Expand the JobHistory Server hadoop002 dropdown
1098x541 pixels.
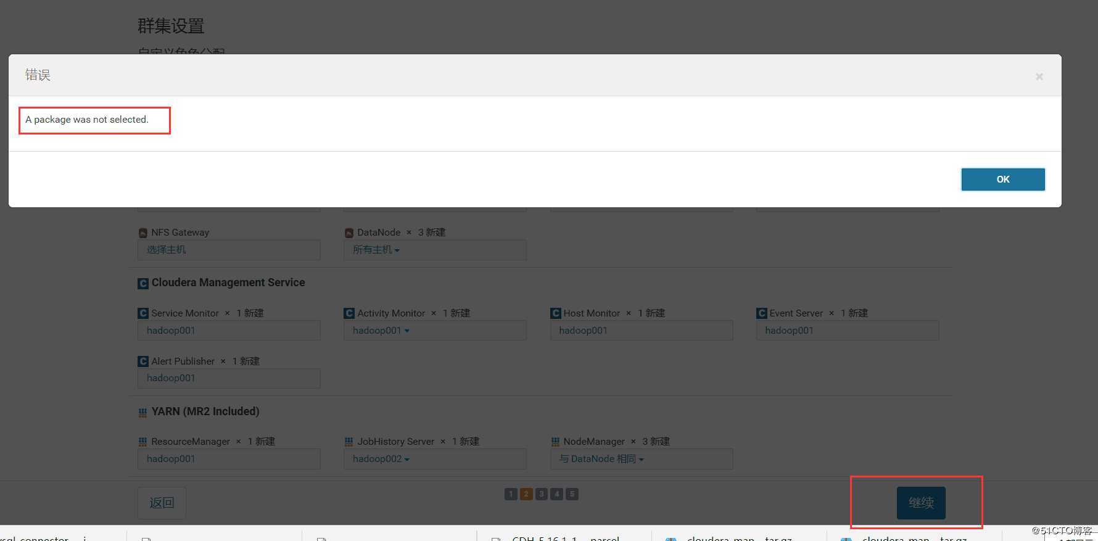435,459
